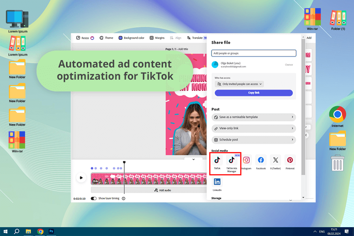Open Background color picker
This screenshot has height=236, width=354.
point(131,38)
